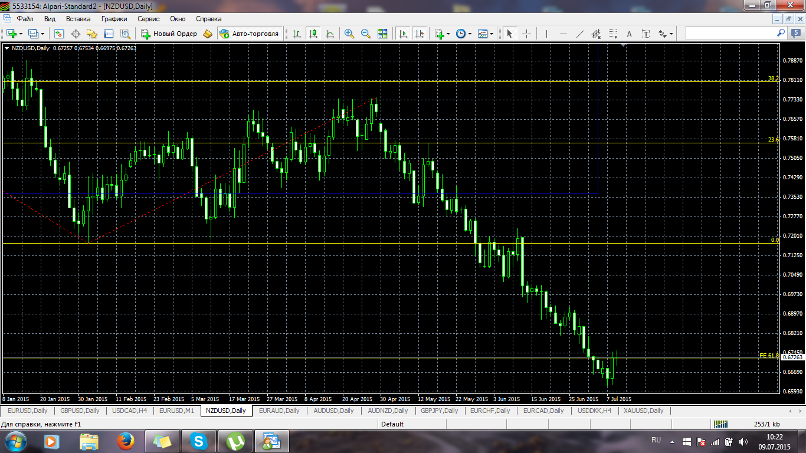
Task: Open the Окно menu
Action: [178, 19]
